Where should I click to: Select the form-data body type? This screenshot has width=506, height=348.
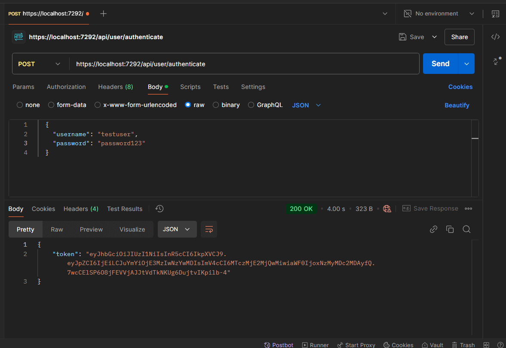pyautogui.click(x=67, y=105)
